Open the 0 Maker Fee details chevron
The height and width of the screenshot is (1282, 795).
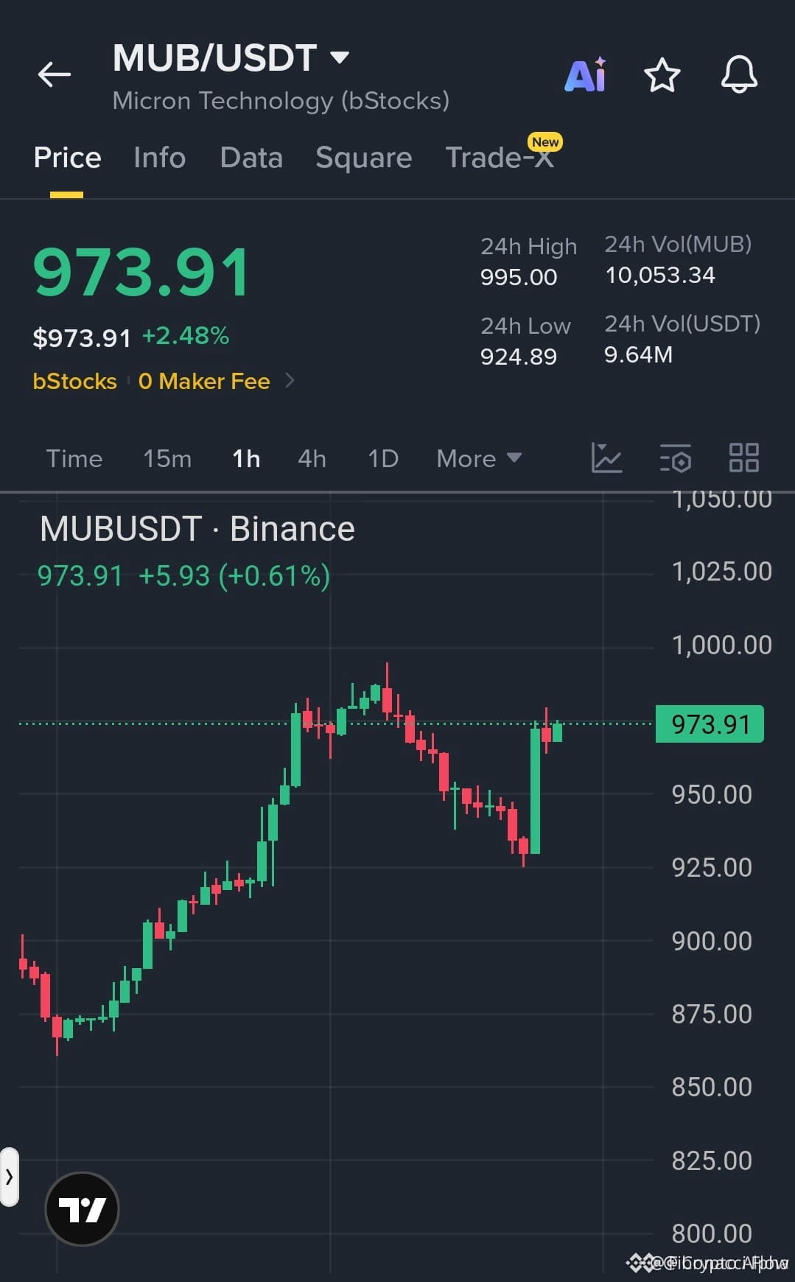click(x=290, y=380)
